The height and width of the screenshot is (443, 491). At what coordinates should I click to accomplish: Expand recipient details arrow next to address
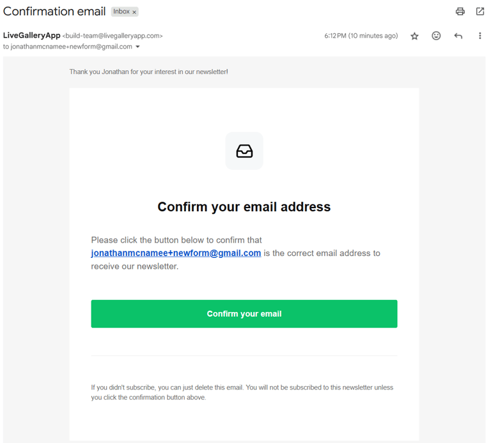(x=137, y=47)
